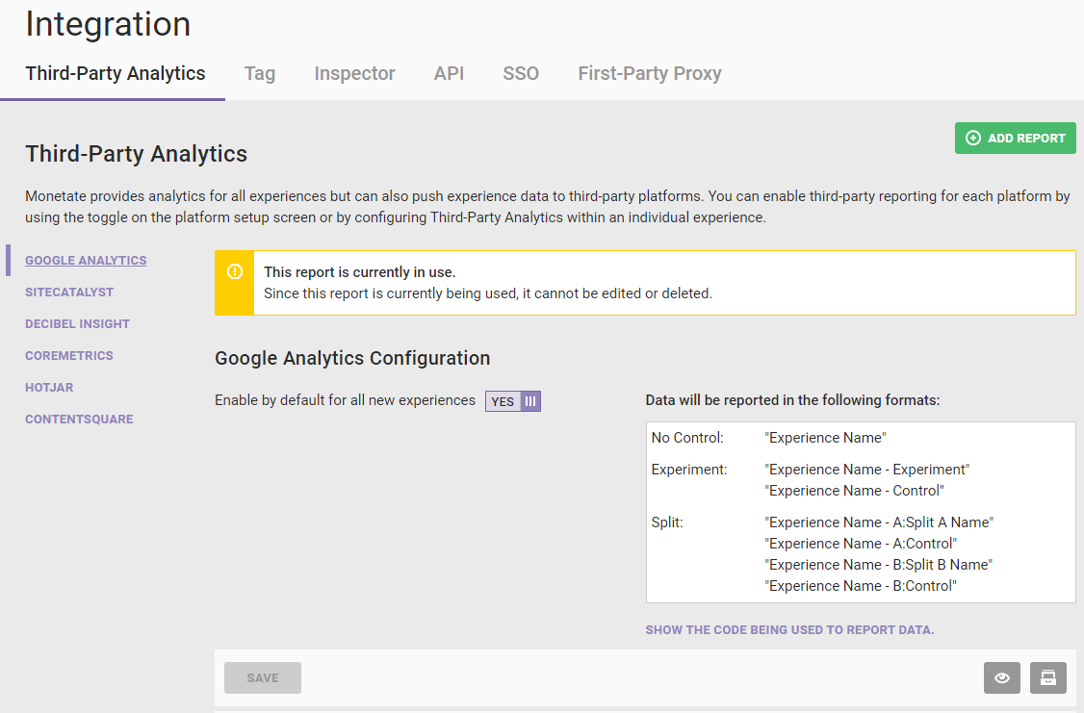This screenshot has height=713, width=1084.
Task: Toggle 'Enable by default' YES switch
Action: click(513, 401)
